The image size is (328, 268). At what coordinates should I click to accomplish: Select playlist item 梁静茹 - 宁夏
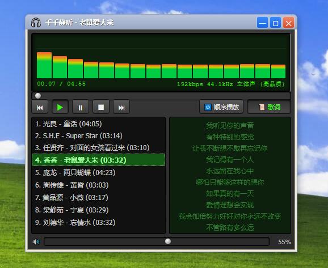[98, 210]
